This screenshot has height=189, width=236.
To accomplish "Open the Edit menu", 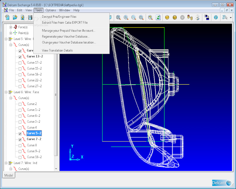I will pyautogui.click(x=19, y=10).
